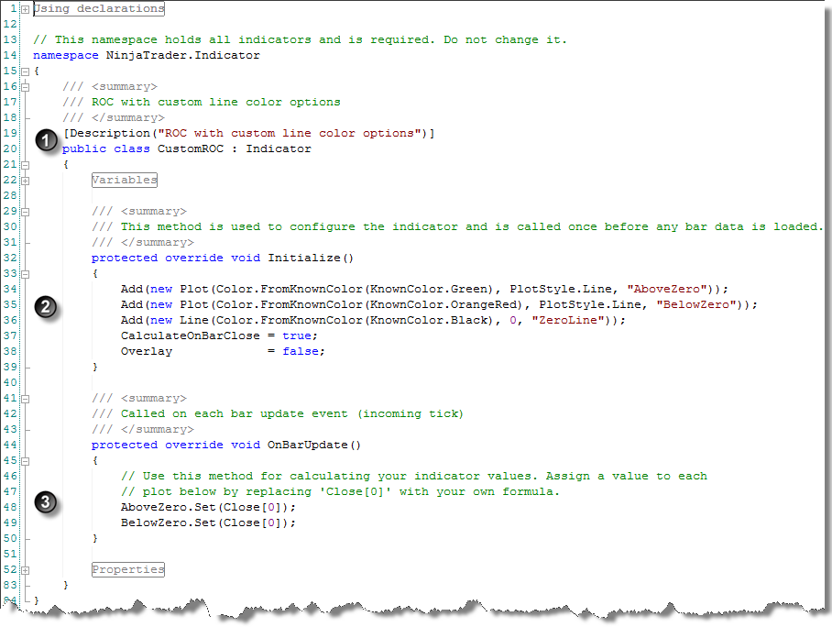Collapse the summary comment at line 41

pyautogui.click(x=25, y=399)
